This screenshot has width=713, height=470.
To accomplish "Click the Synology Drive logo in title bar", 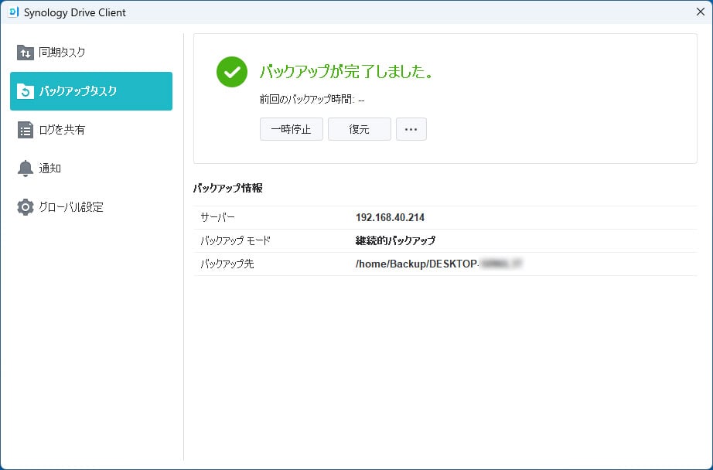I will (13, 12).
